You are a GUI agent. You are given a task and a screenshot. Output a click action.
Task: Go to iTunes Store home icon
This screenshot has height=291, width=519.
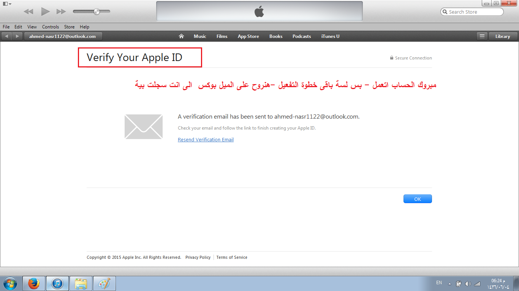(x=181, y=36)
